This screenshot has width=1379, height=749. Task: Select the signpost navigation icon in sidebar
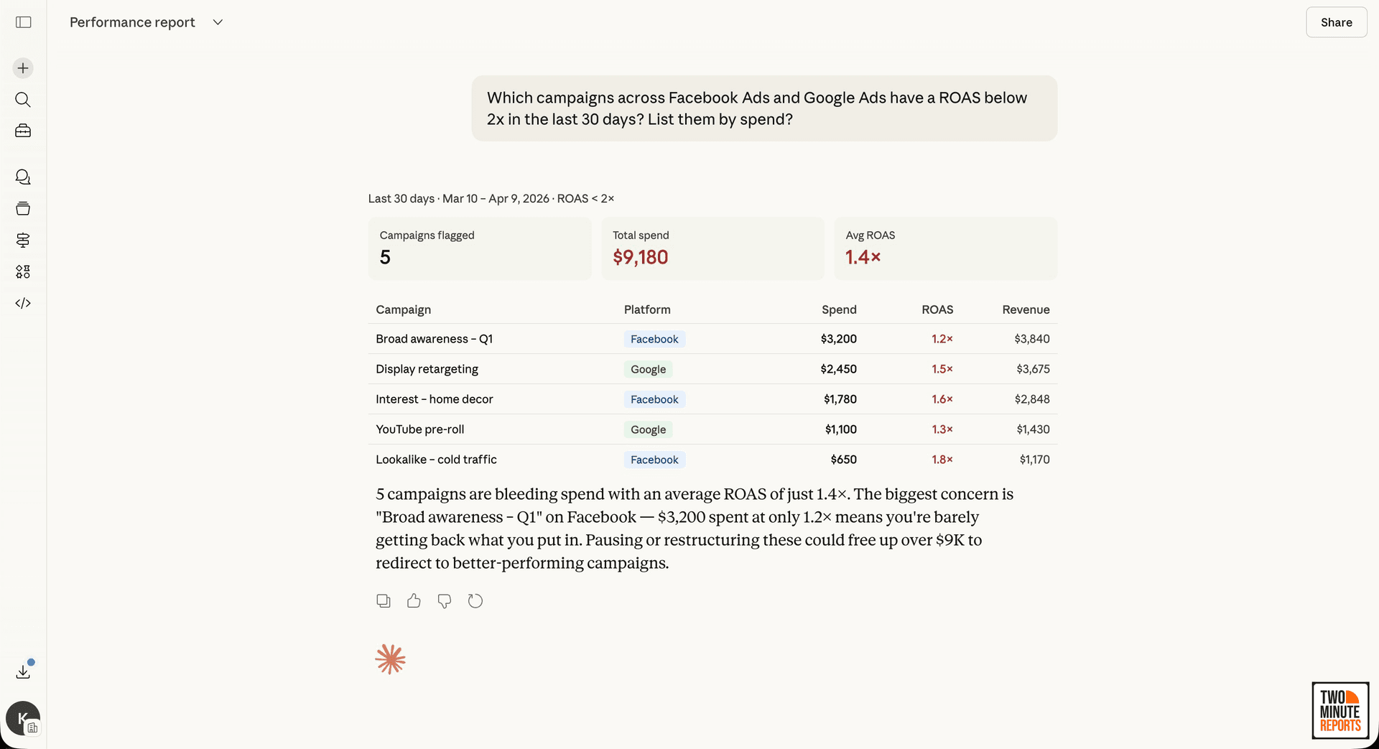23,241
